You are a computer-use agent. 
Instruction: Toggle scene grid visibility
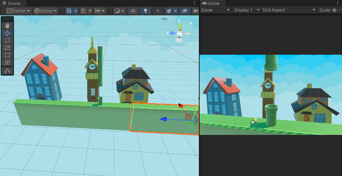pos(69,11)
